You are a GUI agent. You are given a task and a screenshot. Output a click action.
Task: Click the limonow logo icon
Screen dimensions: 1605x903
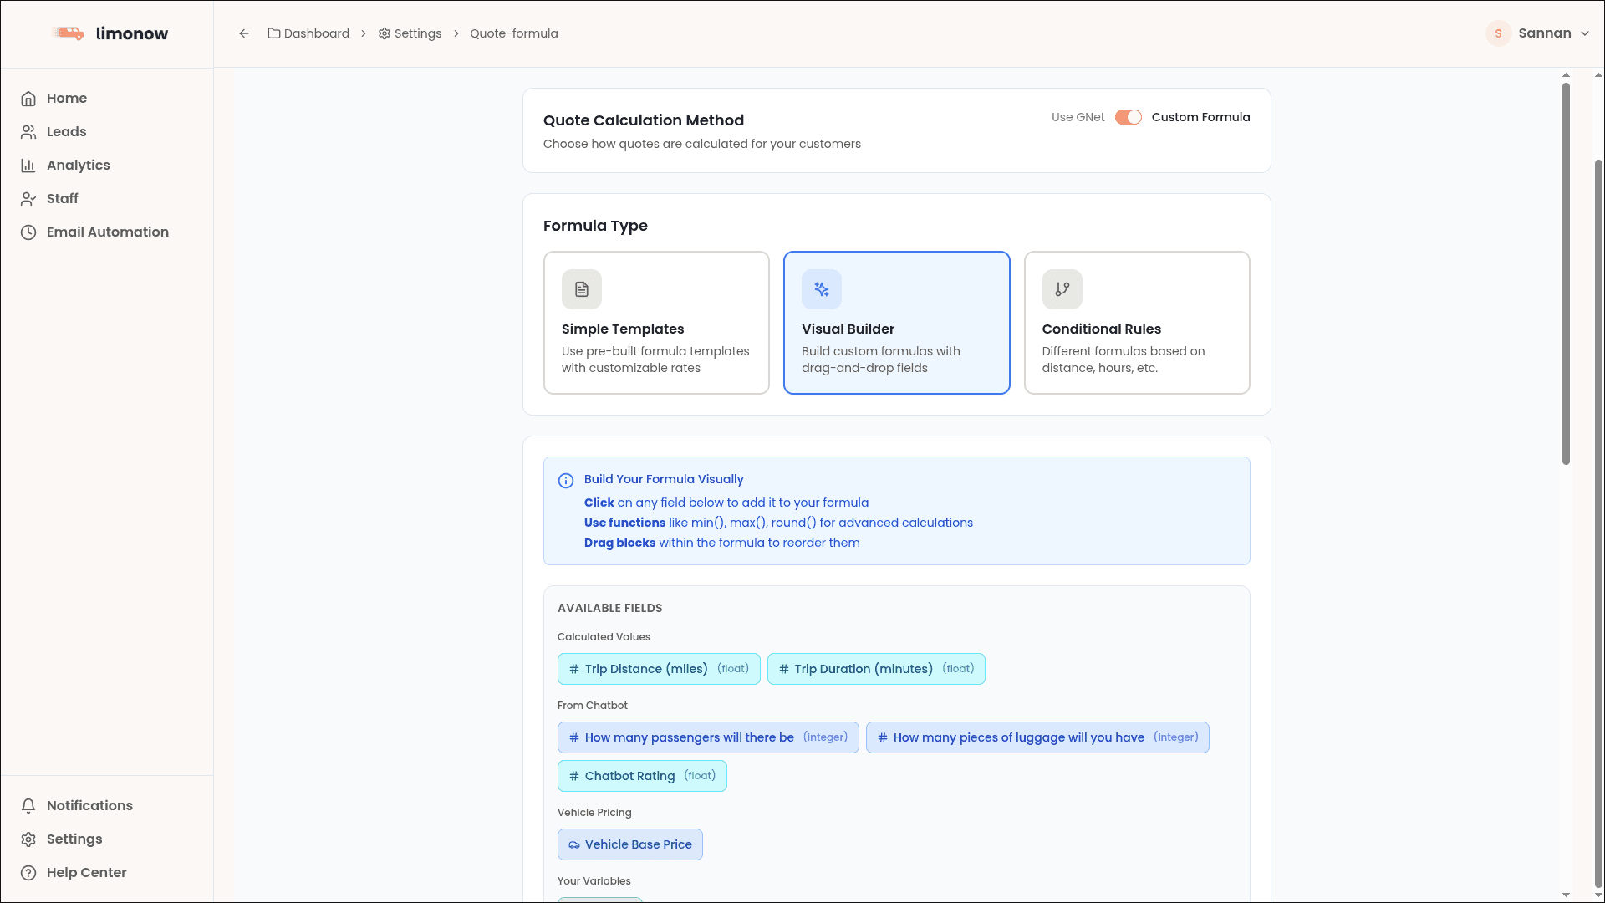(69, 33)
